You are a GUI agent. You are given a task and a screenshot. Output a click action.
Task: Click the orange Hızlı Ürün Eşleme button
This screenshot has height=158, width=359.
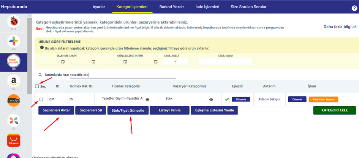click(x=324, y=99)
